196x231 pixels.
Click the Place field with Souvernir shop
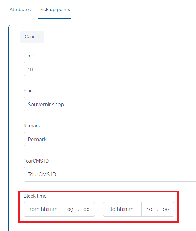(110, 104)
